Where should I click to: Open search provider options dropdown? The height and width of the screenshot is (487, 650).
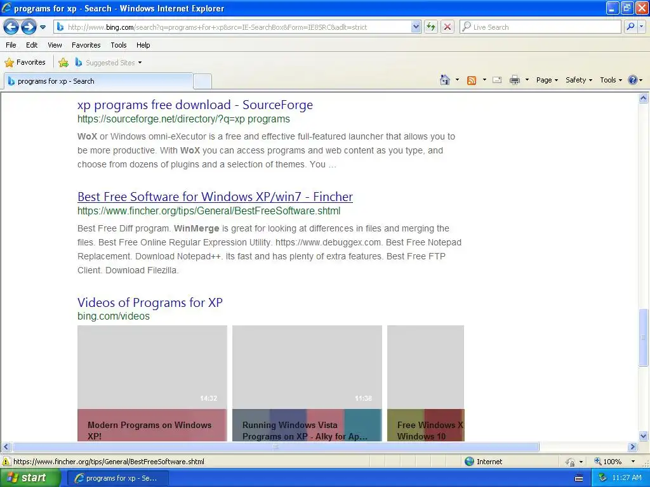coord(641,27)
